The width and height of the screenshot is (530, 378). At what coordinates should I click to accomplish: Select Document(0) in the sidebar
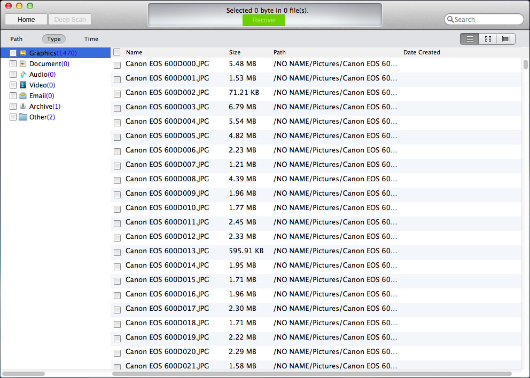(49, 64)
